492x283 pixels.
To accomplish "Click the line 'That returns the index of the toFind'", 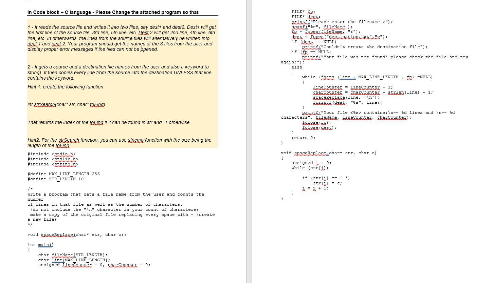I will (x=109, y=122).
